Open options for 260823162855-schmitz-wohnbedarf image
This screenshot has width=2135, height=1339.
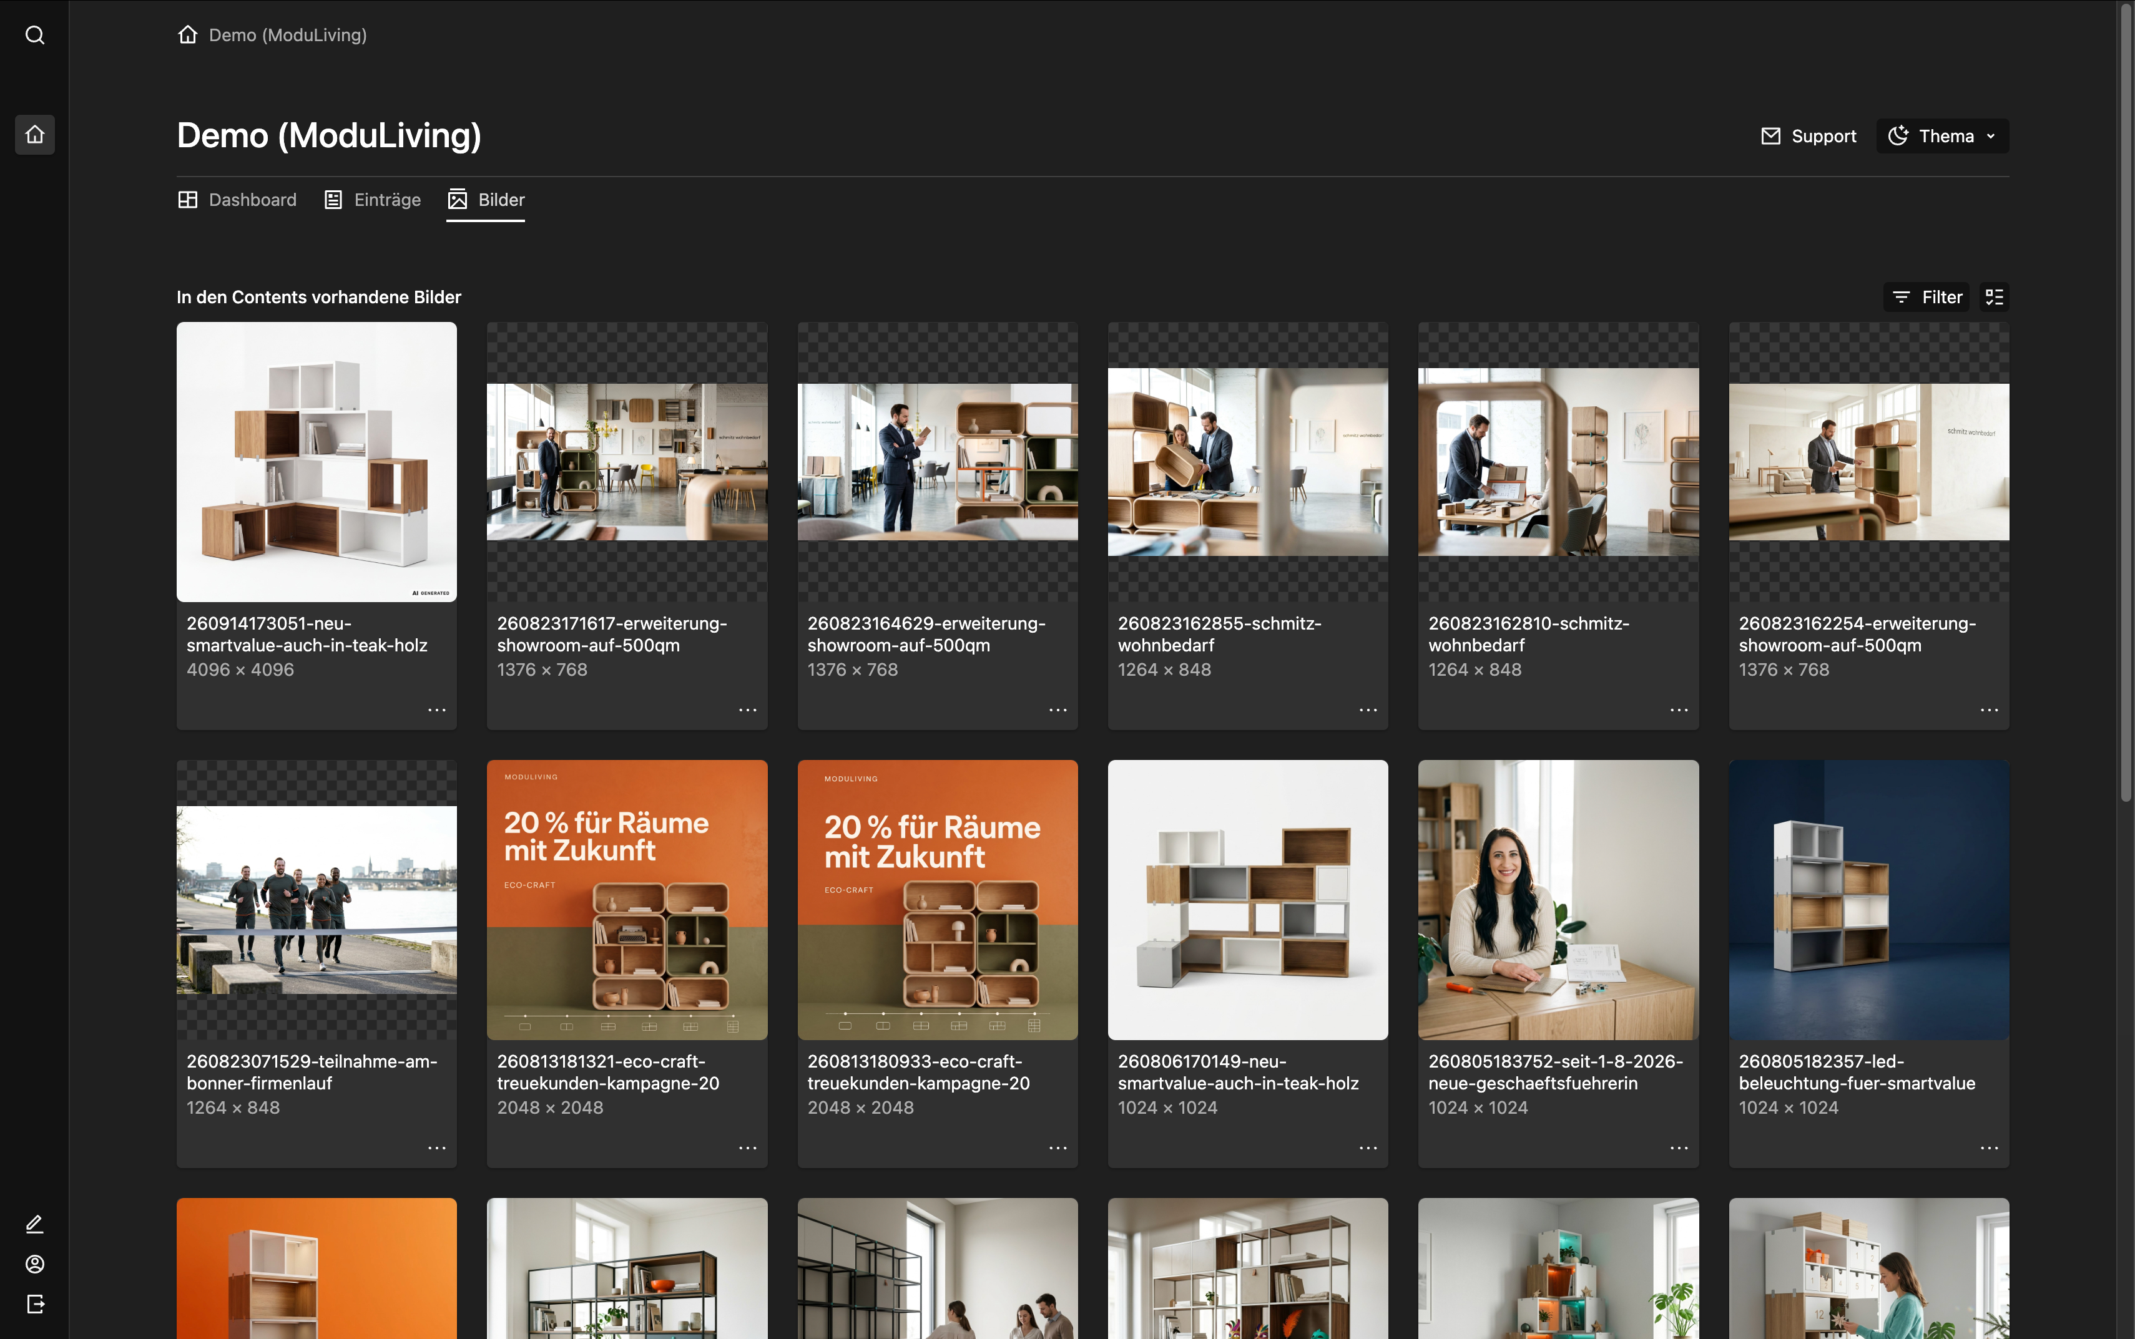(x=1368, y=710)
